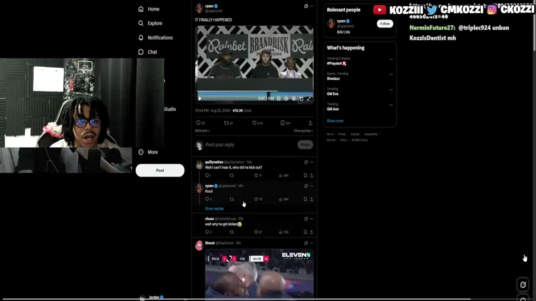View analytics of quillynation's comment

coord(285,176)
